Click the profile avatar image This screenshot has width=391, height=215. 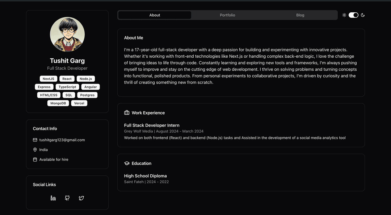point(67,34)
